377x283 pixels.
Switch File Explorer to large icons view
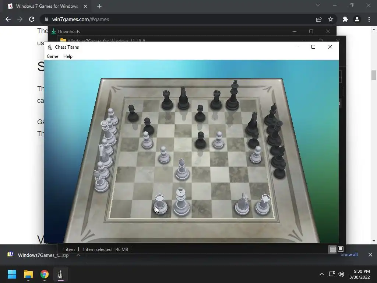[341, 249]
